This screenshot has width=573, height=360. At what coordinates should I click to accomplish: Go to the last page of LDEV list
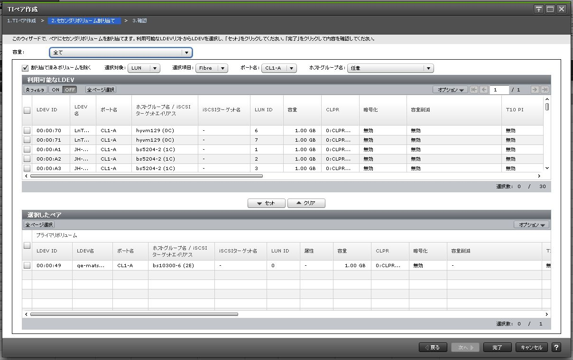click(x=545, y=90)
